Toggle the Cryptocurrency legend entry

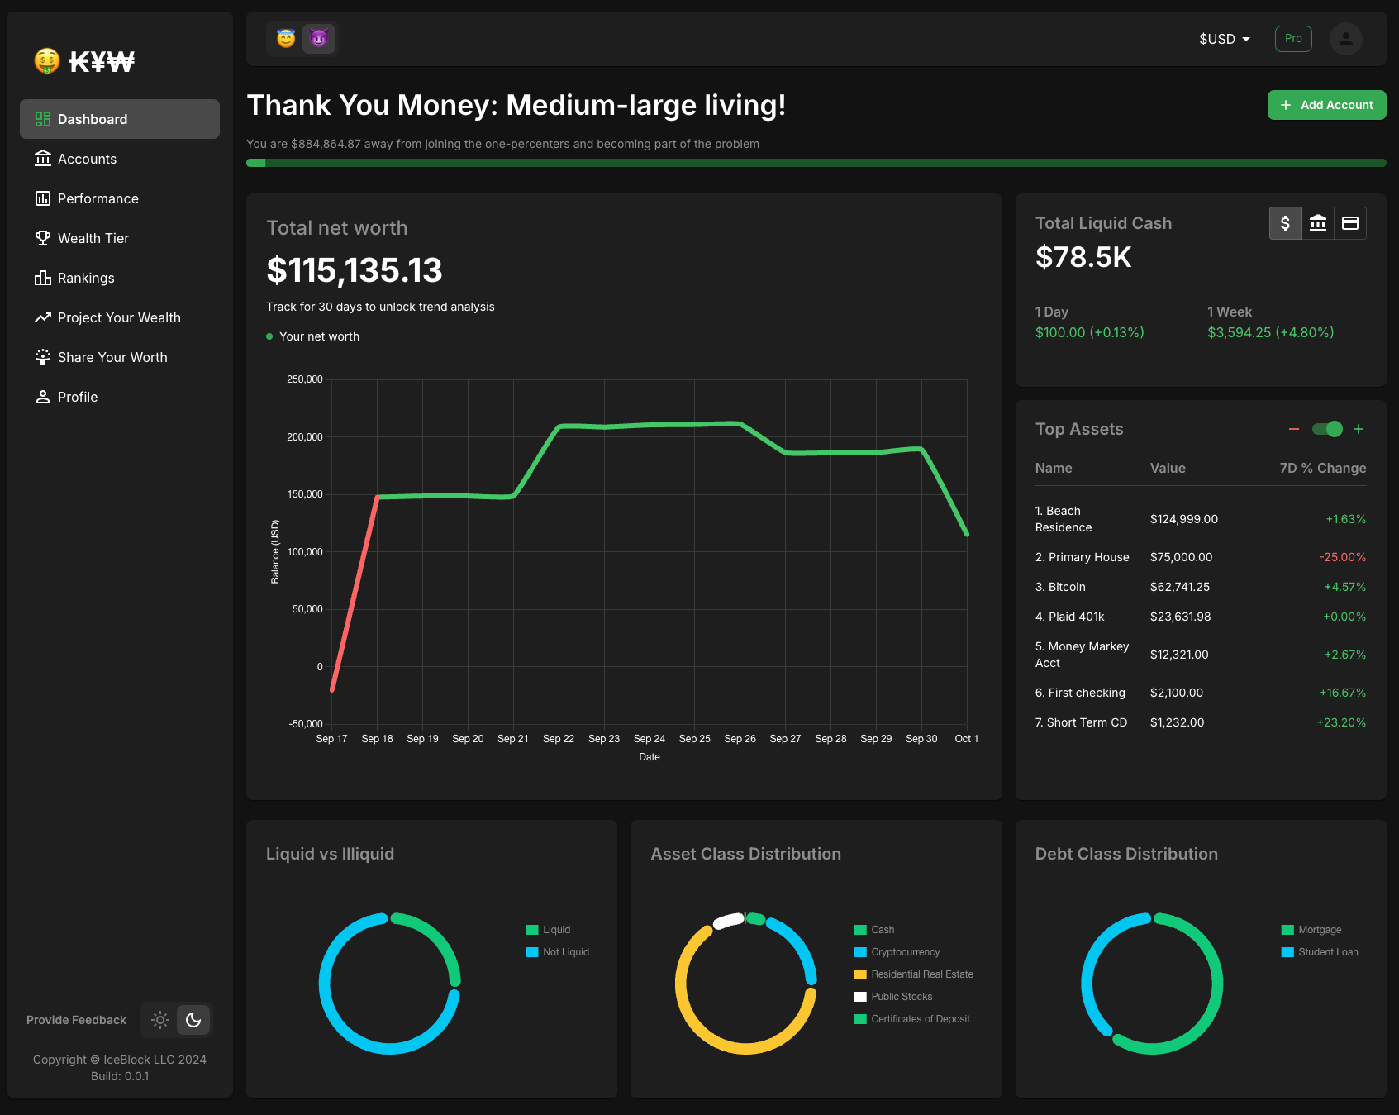point(905,952)
